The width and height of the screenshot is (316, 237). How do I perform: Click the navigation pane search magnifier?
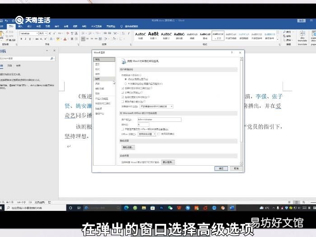pyautogui.click(x=52, y=58)
